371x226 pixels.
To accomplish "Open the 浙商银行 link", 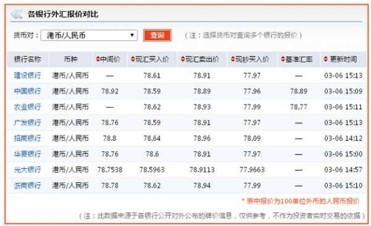I will click(27, 185).
